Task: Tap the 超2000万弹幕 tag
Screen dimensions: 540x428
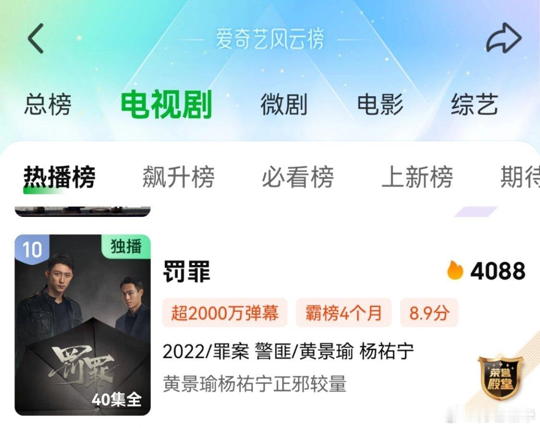Action: [x=225, y=313]
